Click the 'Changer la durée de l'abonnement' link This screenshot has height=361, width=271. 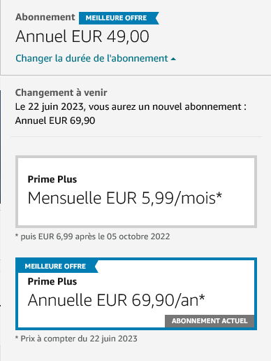tap(91, 58)
